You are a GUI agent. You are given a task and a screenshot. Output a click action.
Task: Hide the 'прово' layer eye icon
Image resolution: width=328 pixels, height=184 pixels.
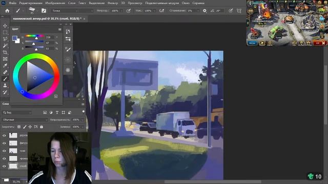click(x=4, y=158)
